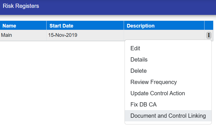Click divider between Name and Start Date headers
Viewport: 216px width, 134px height.
pyautogui.click(x=46, y=26)
